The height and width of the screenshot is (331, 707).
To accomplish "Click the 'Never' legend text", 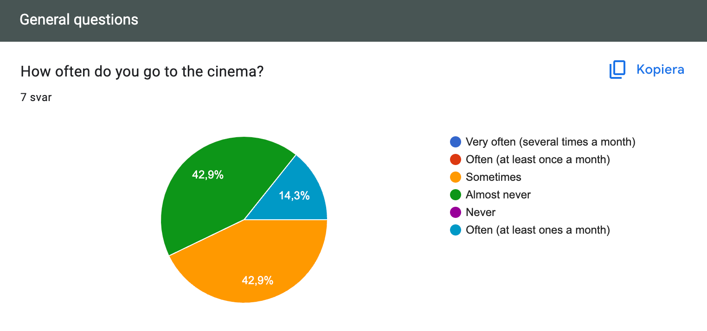I will coord(481,212).
